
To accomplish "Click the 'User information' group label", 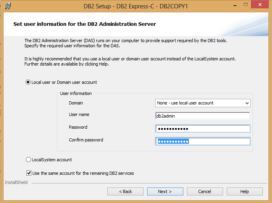I will pyautogui.click(x=76, y=93).
